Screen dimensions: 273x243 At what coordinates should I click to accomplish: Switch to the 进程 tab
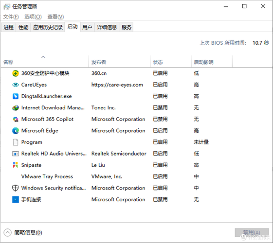click(9, 27)
